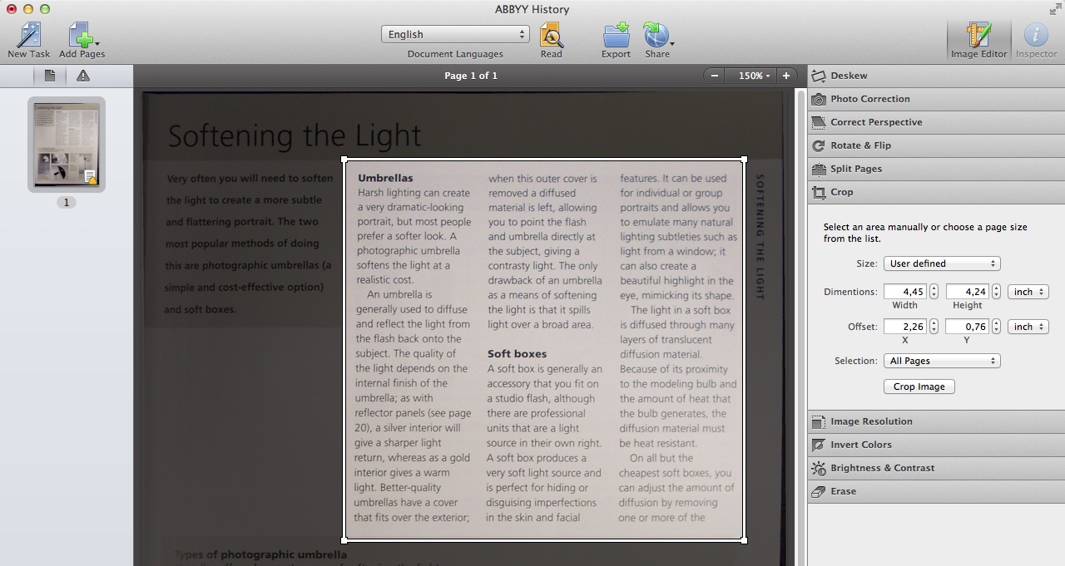Click the Share globe icon
The width and height of the screenshot is (1065, 566).
656,35
